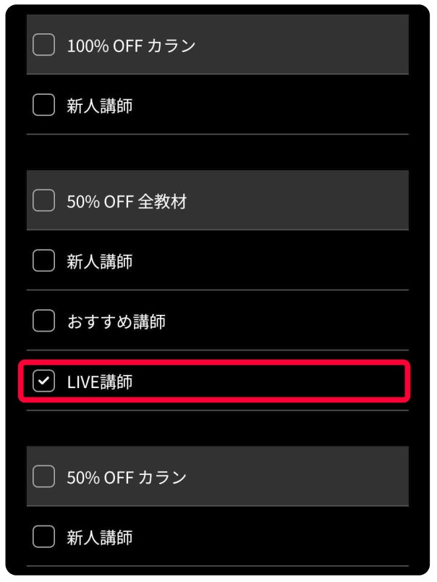Viewport: 437px width, 582px height.
Task: Check the 50% OFF カラン checkbox
Action: tap(44, 476)
